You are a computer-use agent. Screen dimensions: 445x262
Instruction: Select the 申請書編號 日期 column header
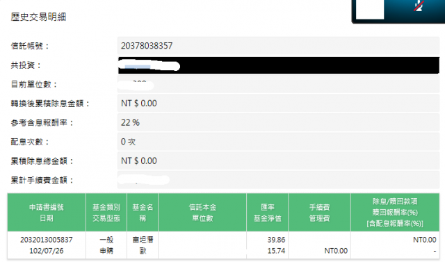47,213
